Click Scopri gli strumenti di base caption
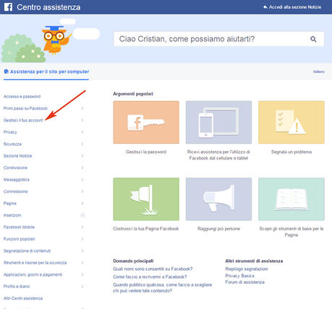Image resolution: width=332 pixels, height=309 pixels. pyautogui.click(x=291, y=232)
